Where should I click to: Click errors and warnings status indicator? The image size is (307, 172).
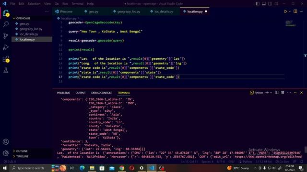(x=10, y=161)
